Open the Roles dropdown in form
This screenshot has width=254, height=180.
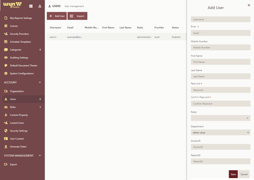[221, 118]
